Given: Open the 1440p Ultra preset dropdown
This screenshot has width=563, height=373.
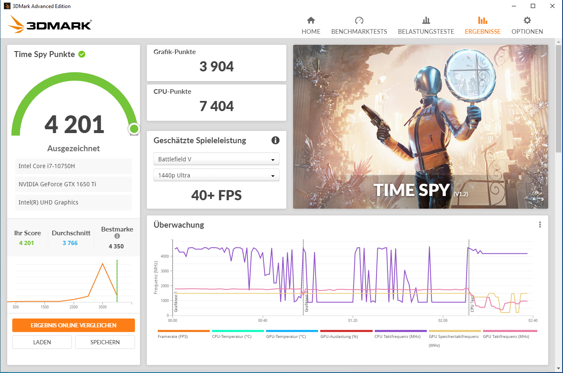Looking at the screenshot, I should point(216,175).
